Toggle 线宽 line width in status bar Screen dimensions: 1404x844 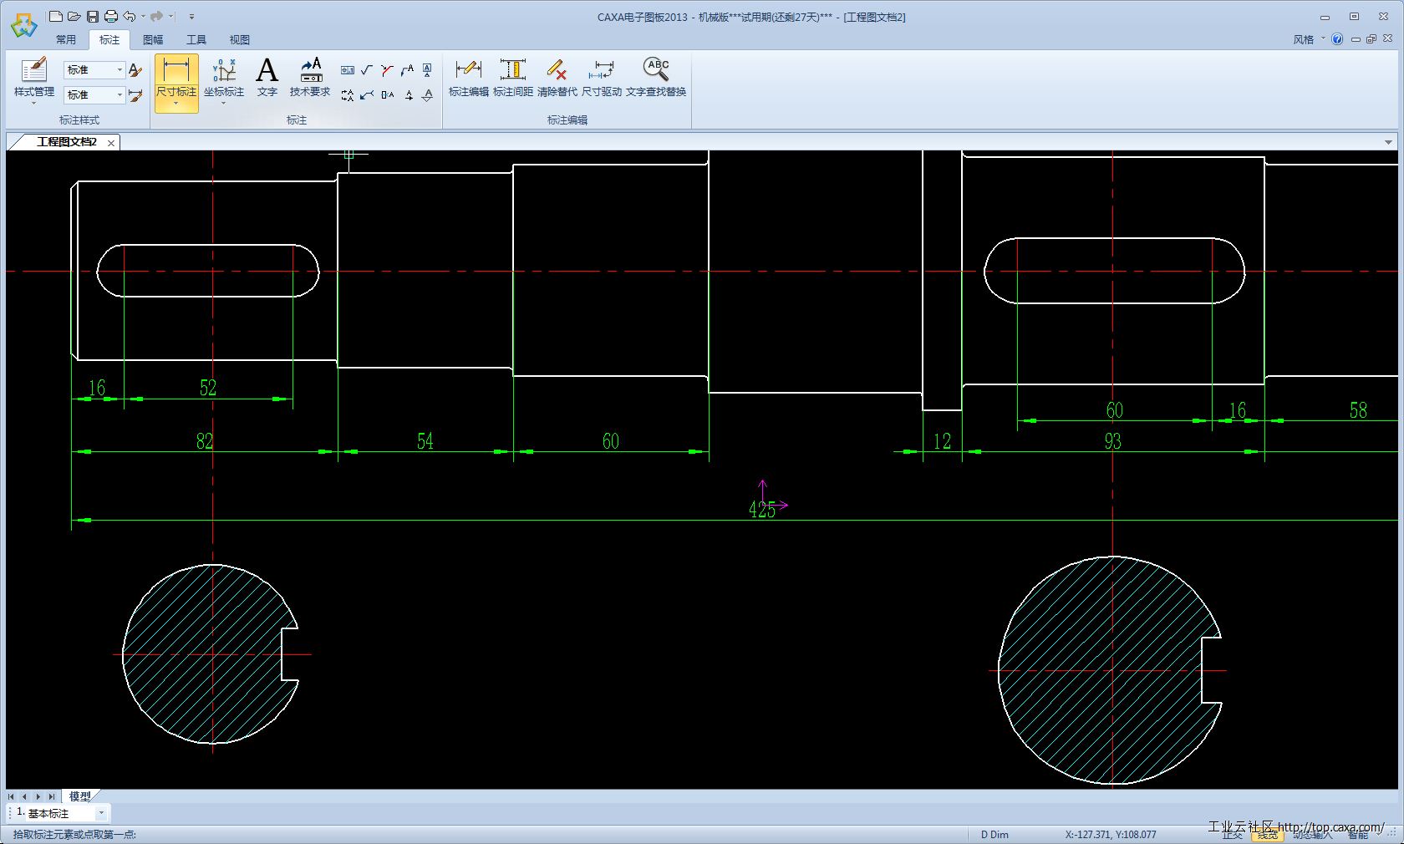click(1267, 834)
